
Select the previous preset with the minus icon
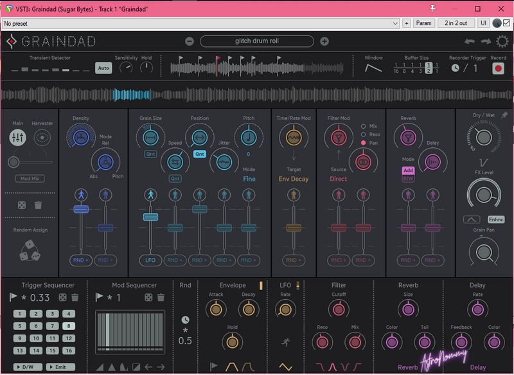pos(190,41)
